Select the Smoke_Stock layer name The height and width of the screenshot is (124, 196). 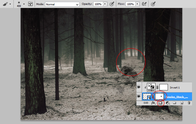pyautogui.click(x=177, y=97)
